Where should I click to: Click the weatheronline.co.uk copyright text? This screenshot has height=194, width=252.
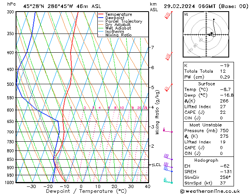click(x=210, y=191)
